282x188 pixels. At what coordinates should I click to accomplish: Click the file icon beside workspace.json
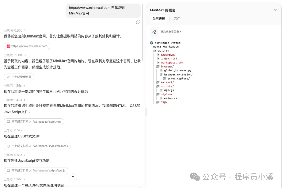coord(158,63)
